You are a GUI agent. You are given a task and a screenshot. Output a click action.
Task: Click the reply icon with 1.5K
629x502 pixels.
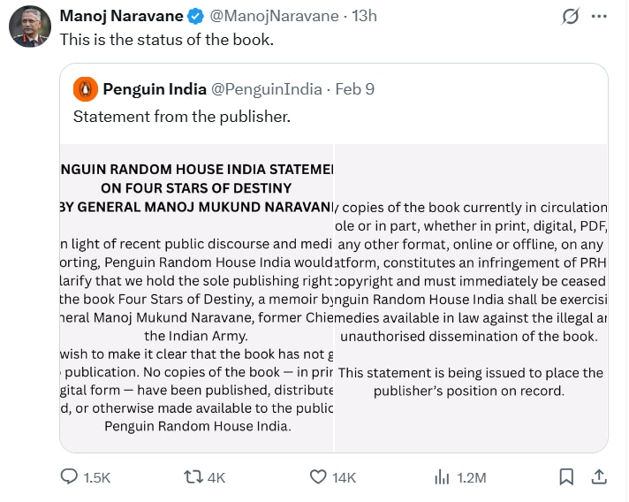click(71, 477)
